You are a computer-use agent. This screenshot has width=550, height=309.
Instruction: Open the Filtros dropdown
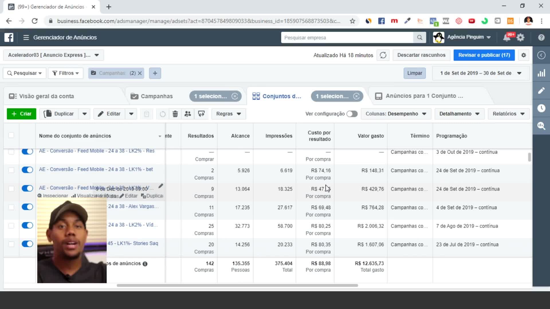pyautogui.click(x=66, y=73)
